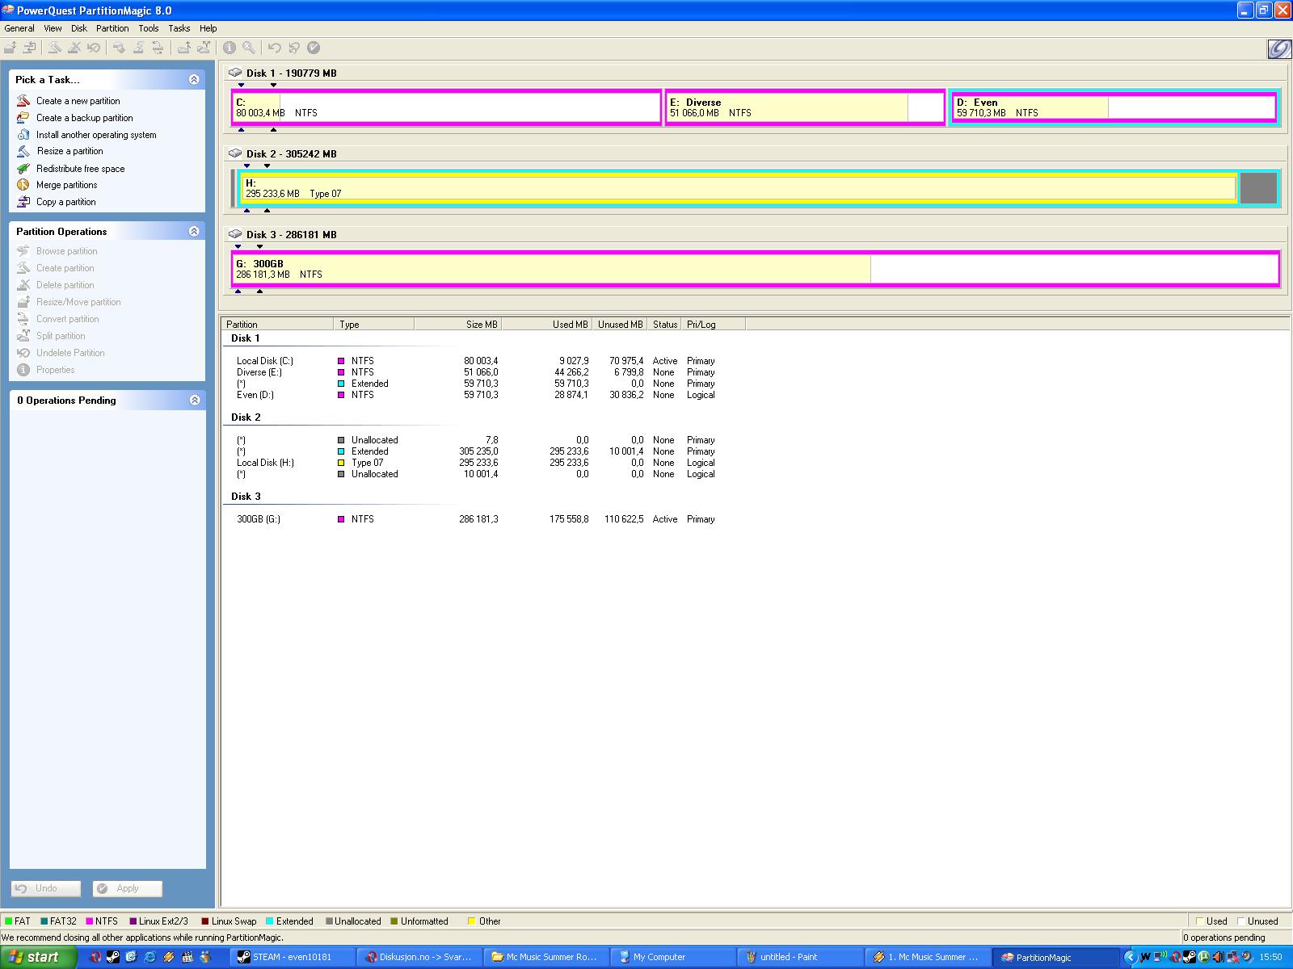Click the Disk 2 drive icon
Viewport: 1293px width, 969px height.
[235, 153]
